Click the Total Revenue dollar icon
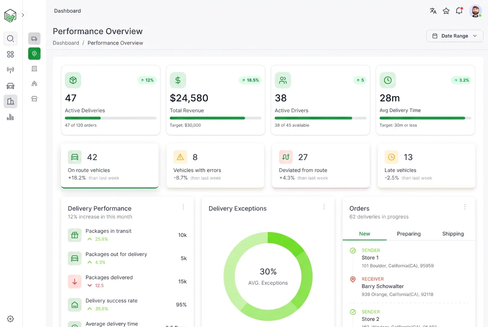This screenshot has height=327, width=488. tap(178, 80)
